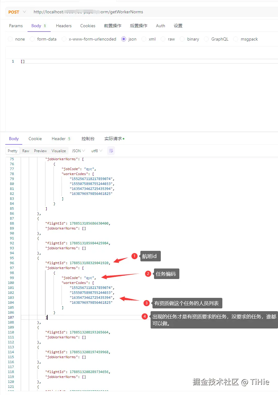278x395 pixels.
Task: Select Pretty response view
Action: (x=13, y=151)
